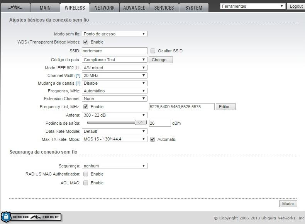Click the output power dBm field
The height and width of the screenshot is (224, 305).
pyautogui.click(x=160, y=123)
